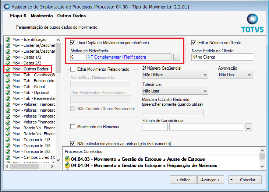Open the Aprovação dropdown
Screen dimensions: 269x192
pos(235,75)
